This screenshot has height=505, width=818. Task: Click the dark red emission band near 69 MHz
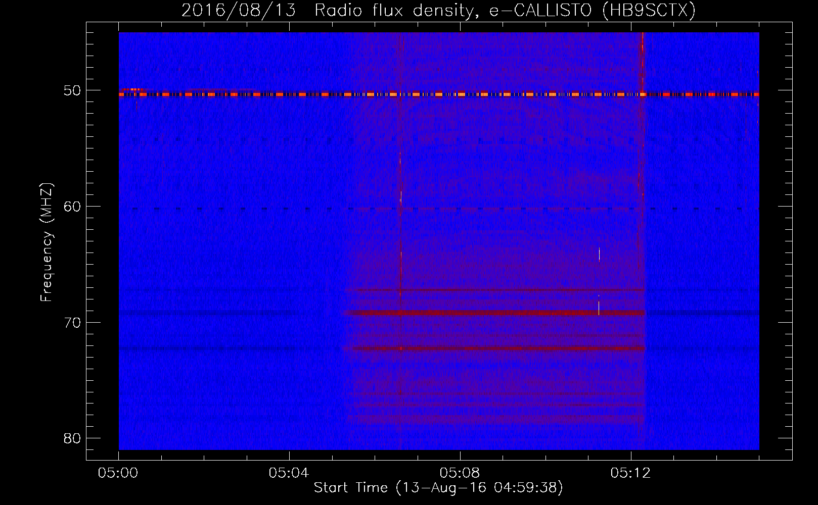(x=494, y=313)
